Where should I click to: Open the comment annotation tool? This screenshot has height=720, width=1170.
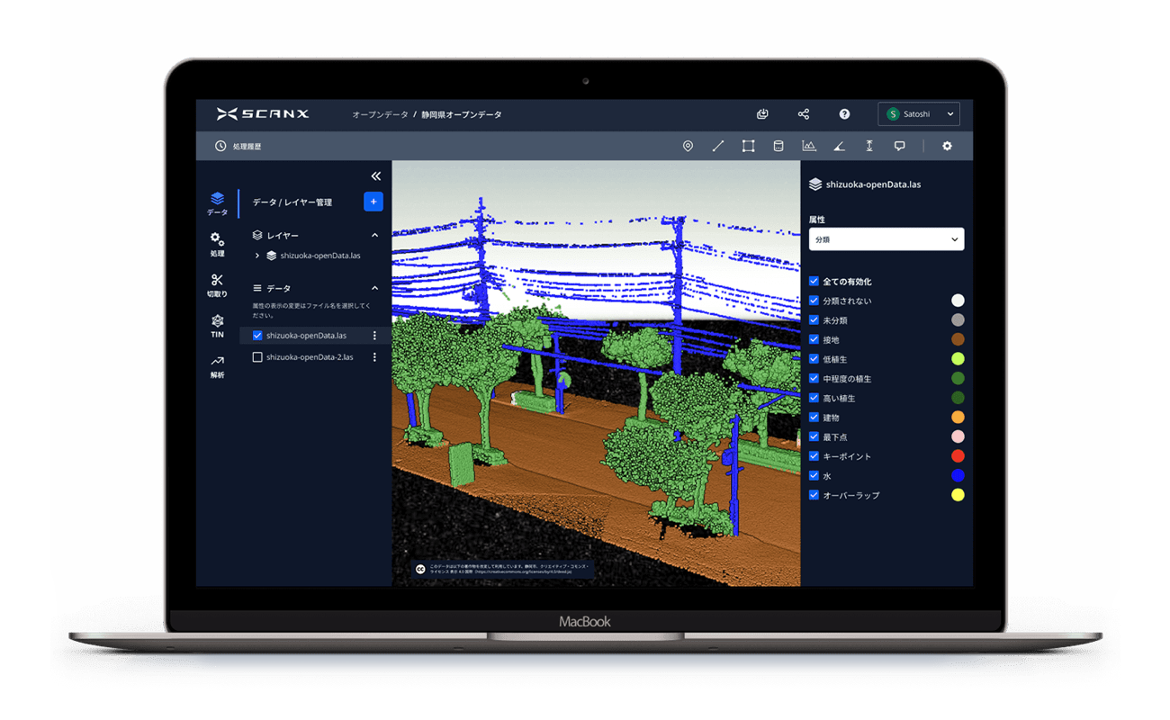899,146
